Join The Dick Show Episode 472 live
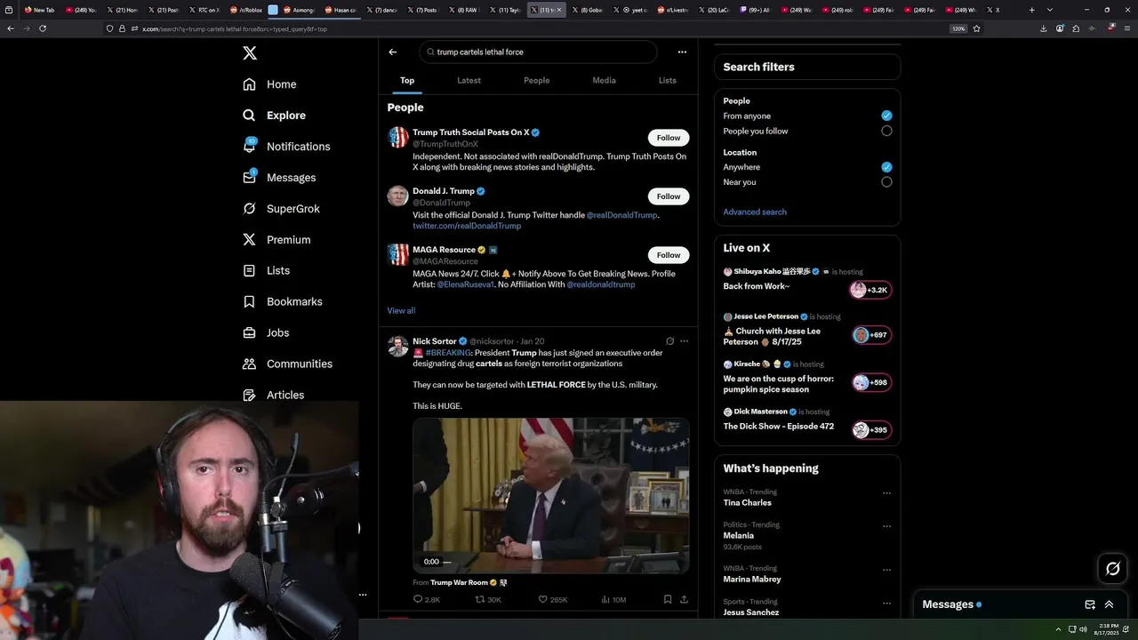The image size is (1138, 640). click(x=870, y=429)
